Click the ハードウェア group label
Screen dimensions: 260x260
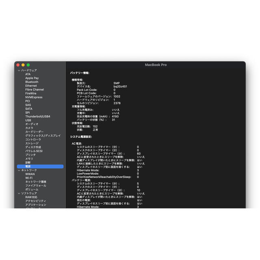[x=29, y=70]
